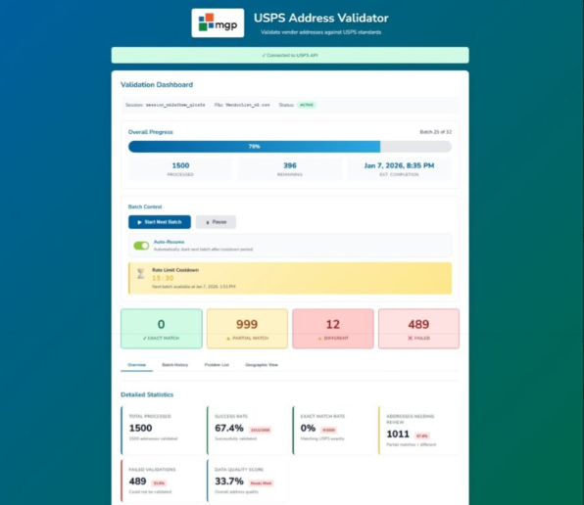Click the warning triangle beside Different

tap(319, 339)
